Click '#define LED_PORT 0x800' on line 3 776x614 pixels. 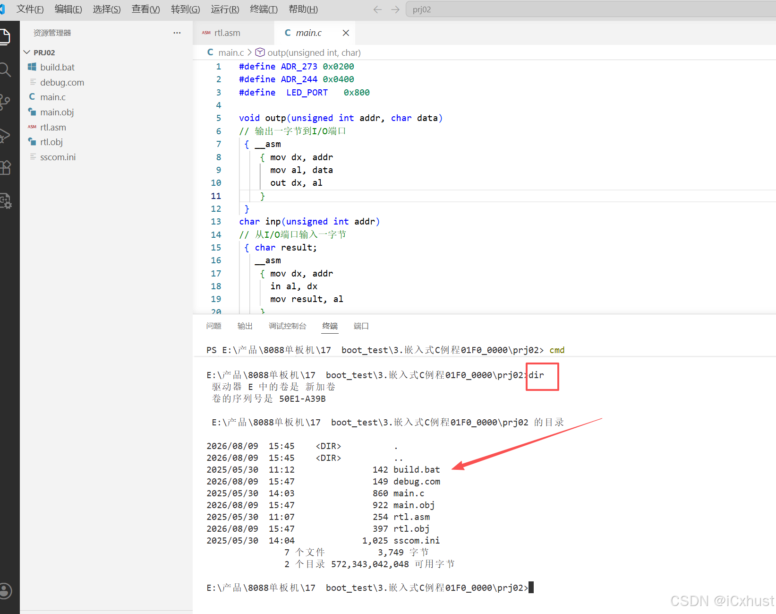click(304, 93)
